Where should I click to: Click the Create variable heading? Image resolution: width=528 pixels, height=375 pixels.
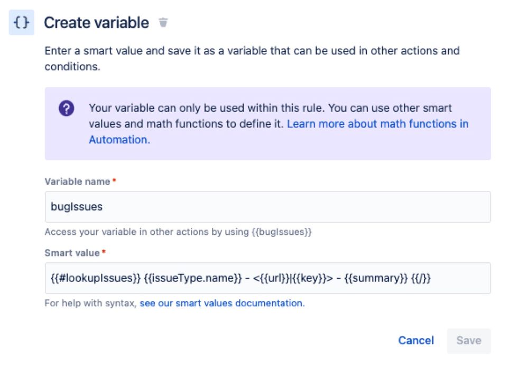96,23
